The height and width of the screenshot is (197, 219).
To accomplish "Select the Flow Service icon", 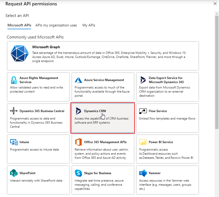I will click(x=143, y=111).
